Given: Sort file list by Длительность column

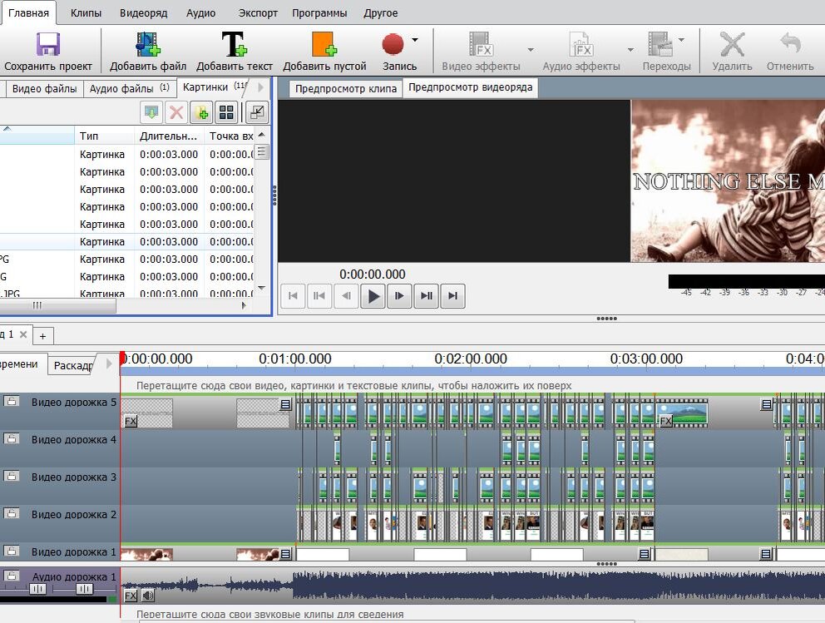Looking at the screenshot, I should tap(169, 136).
